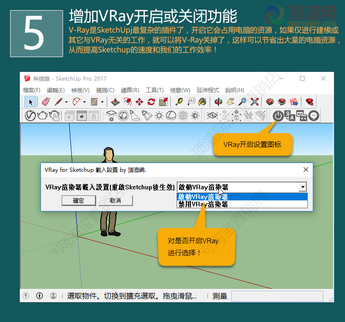Open the 3D Warehouse icon
345x322 pixels.
pyautogui.click(x=270, y=102)
